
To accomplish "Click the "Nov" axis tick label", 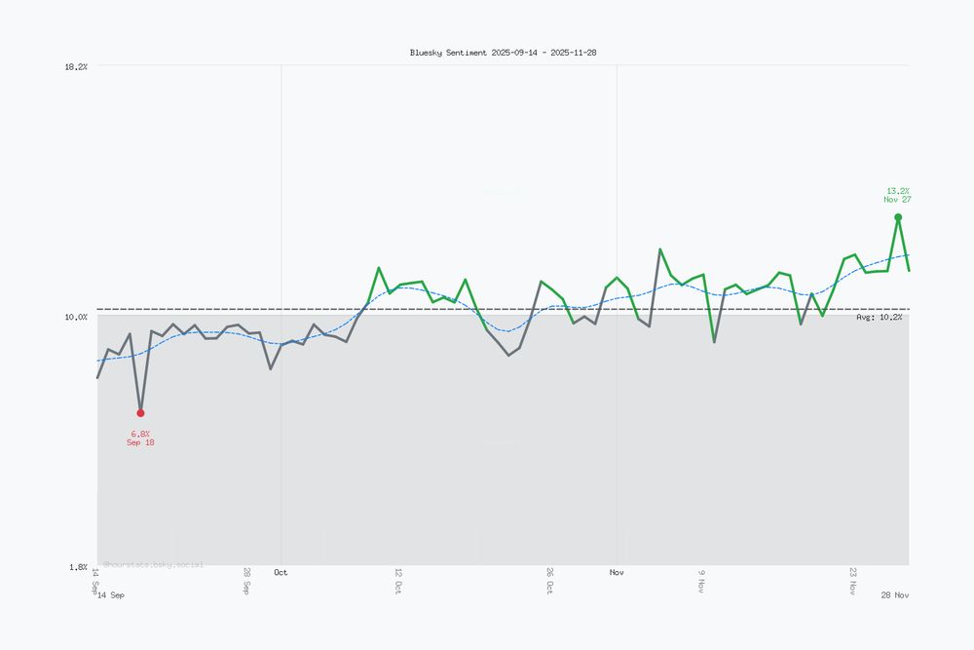I will click(x=616, y=572).
